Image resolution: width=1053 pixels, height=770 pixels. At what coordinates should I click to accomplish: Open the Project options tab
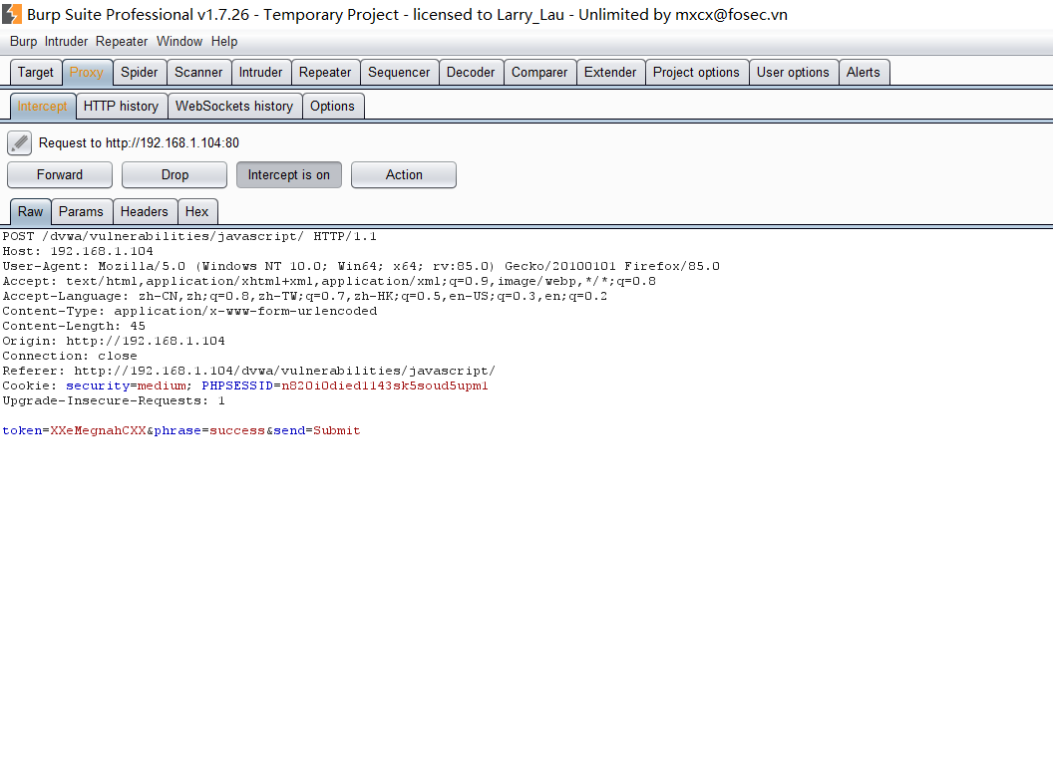pyautogui.click(x=696, y=72)
